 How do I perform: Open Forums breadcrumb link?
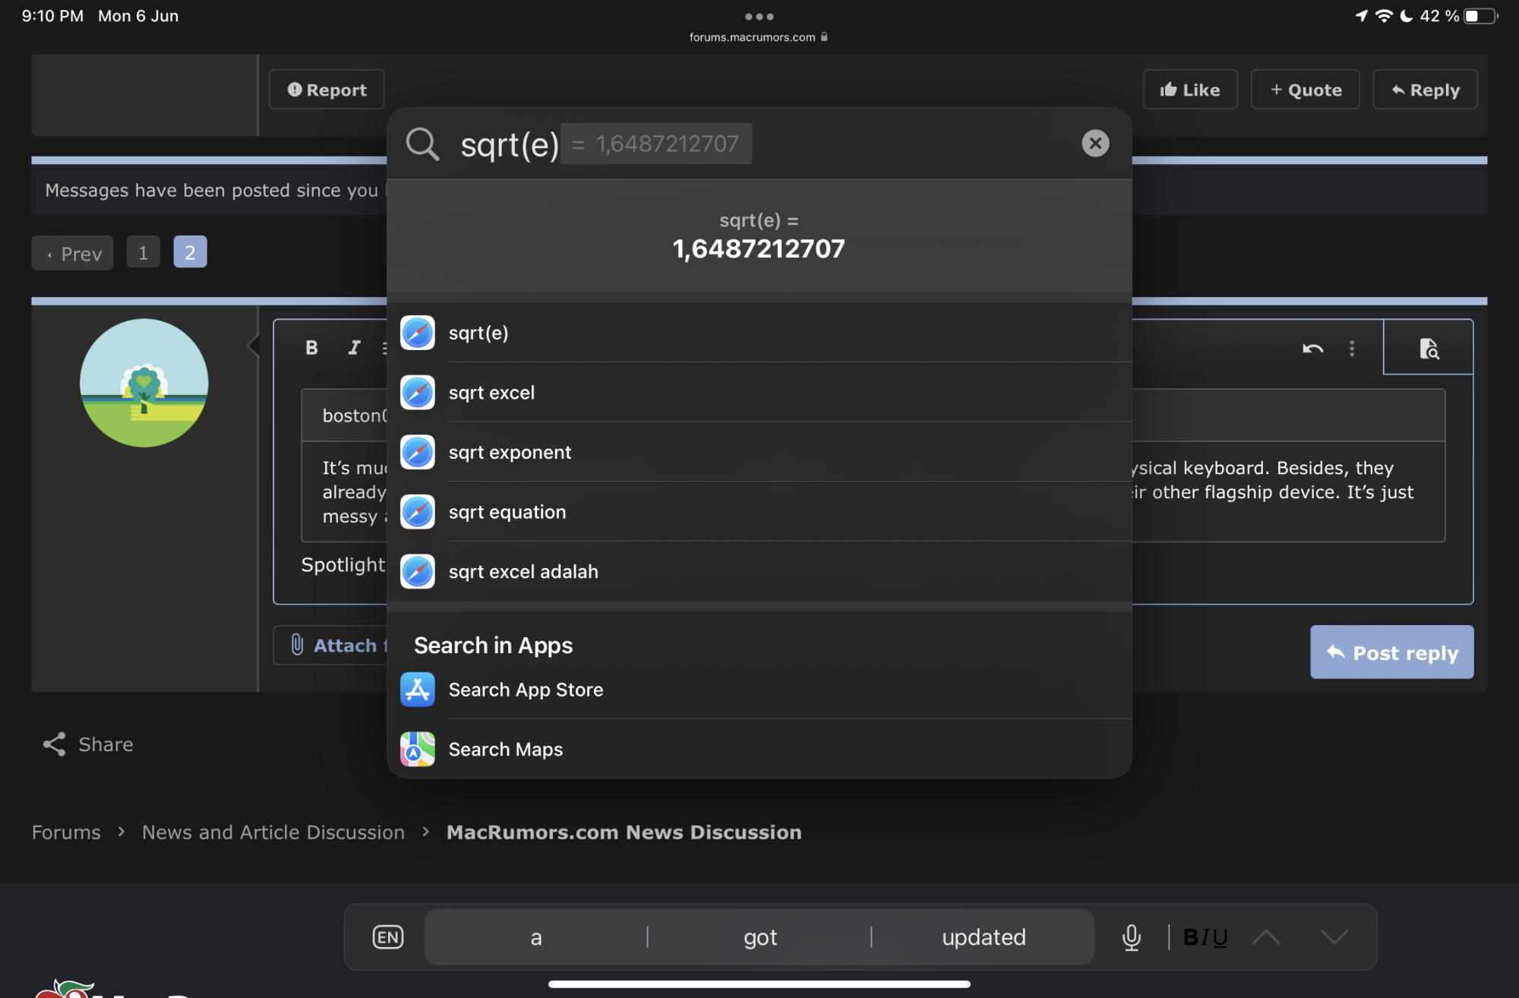click(x=66, y=832)
